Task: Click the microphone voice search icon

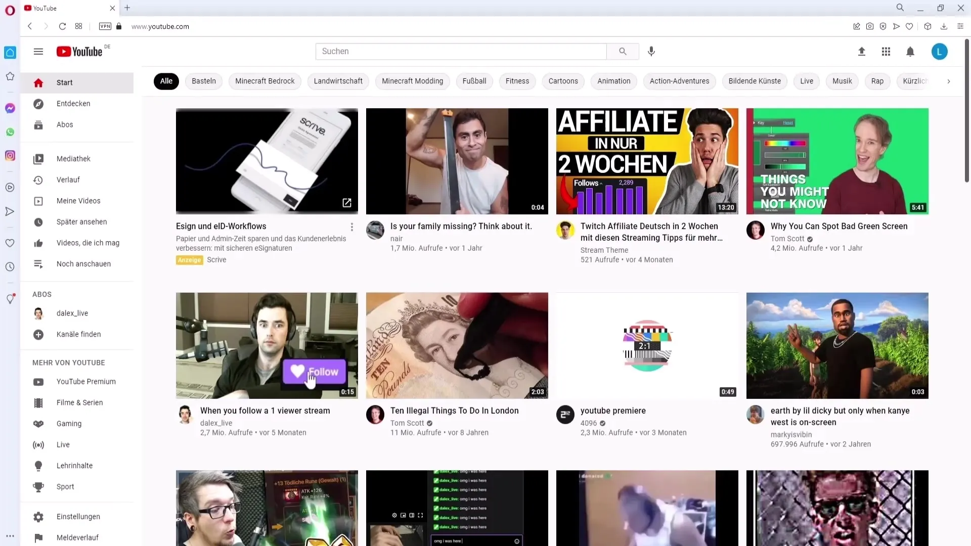Action: pos(651,52)
